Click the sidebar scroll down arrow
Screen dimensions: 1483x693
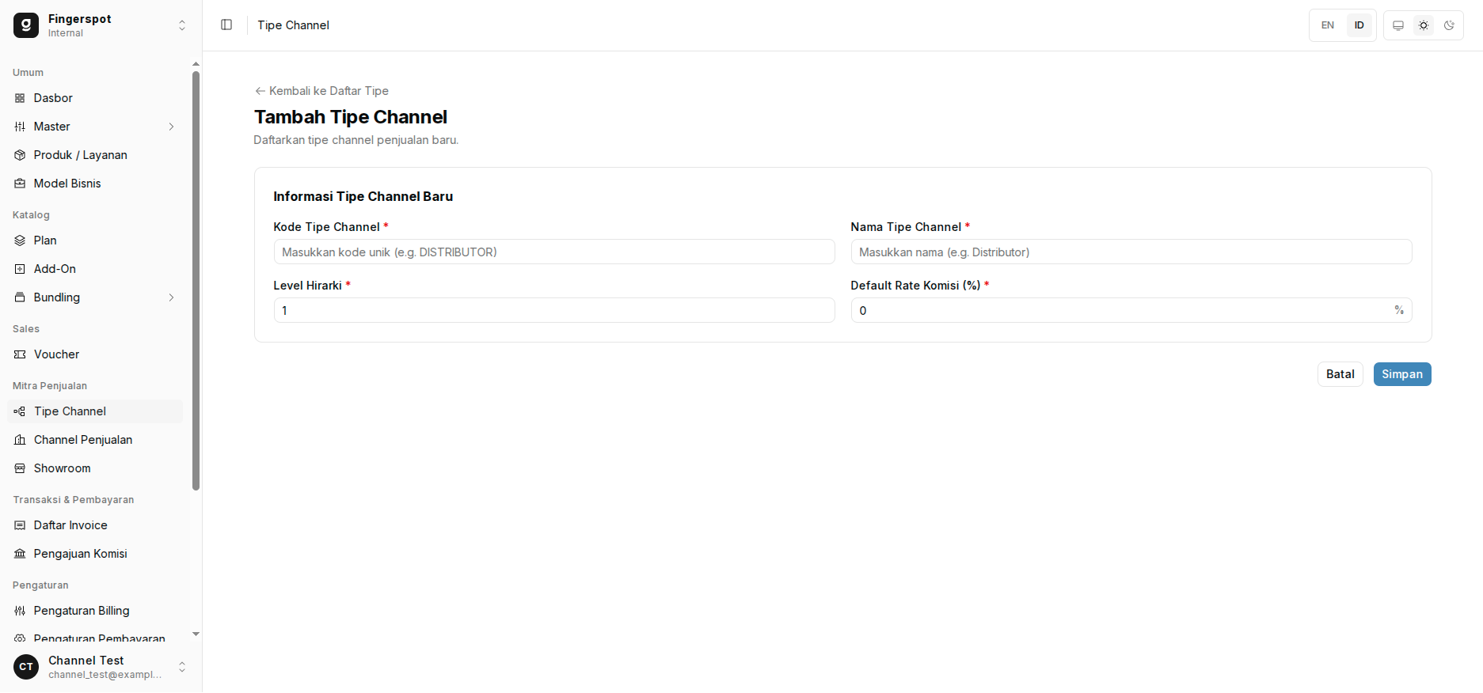196,634
